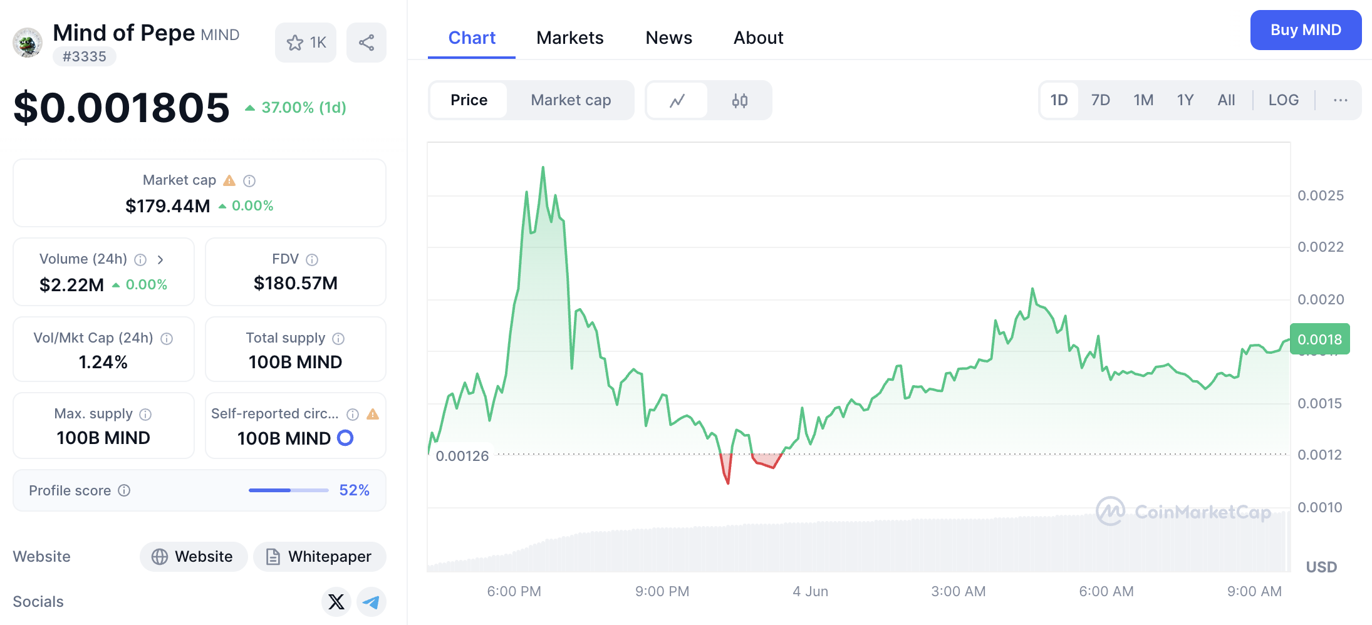Open the Whitepaper link button
This screenshot has height=625, width=1372.
click(x=320, y=557)
